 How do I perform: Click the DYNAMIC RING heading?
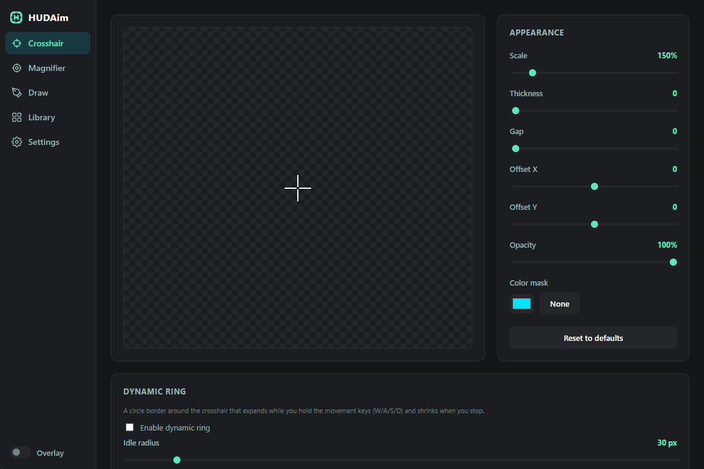(x=155, y=391)
